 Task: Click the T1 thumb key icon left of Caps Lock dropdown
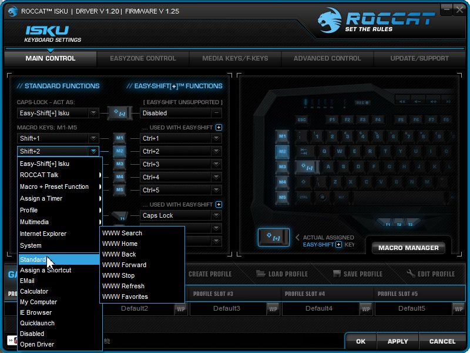pos(122,217)
